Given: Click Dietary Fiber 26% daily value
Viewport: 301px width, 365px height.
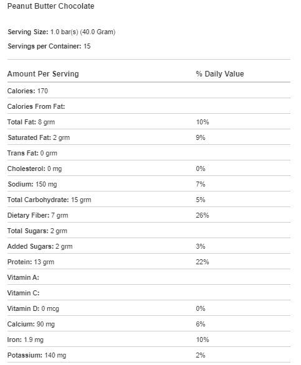Looking at the screenshot, I should point(203,215).
